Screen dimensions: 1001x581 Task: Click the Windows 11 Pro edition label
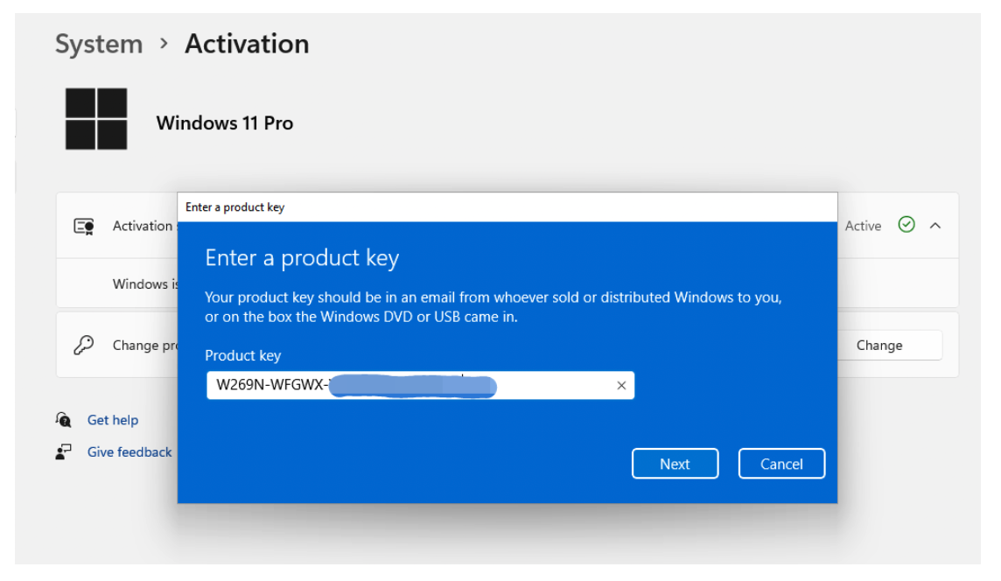pyautogui.click(x=225, y=123)
